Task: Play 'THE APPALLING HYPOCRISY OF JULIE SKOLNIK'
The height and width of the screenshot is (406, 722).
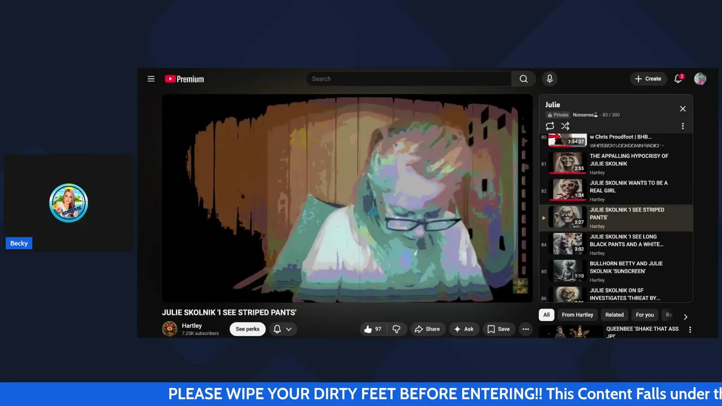Action: pyautogui.click(x=616, y=164)
